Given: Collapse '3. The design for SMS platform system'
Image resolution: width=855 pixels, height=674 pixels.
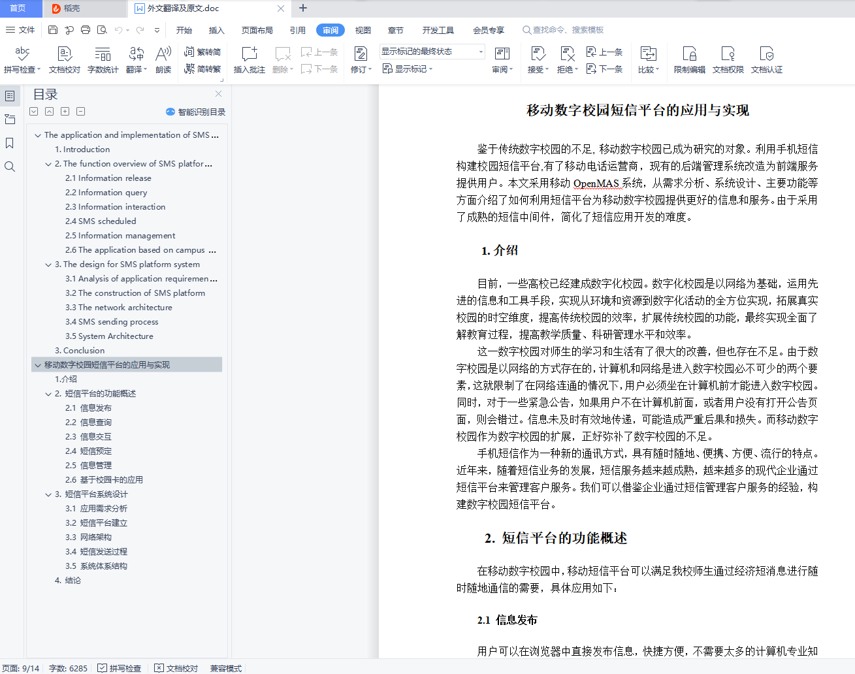Looking at the screenshot, I should pos(48,265).
